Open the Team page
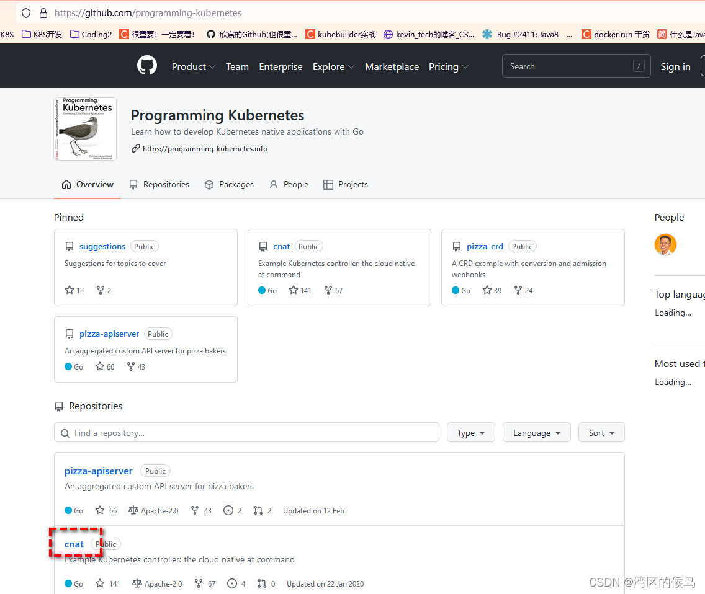Image resolution: width=705 pixels, height=594 pixels. pyautogui.click(x=237, y=66)
